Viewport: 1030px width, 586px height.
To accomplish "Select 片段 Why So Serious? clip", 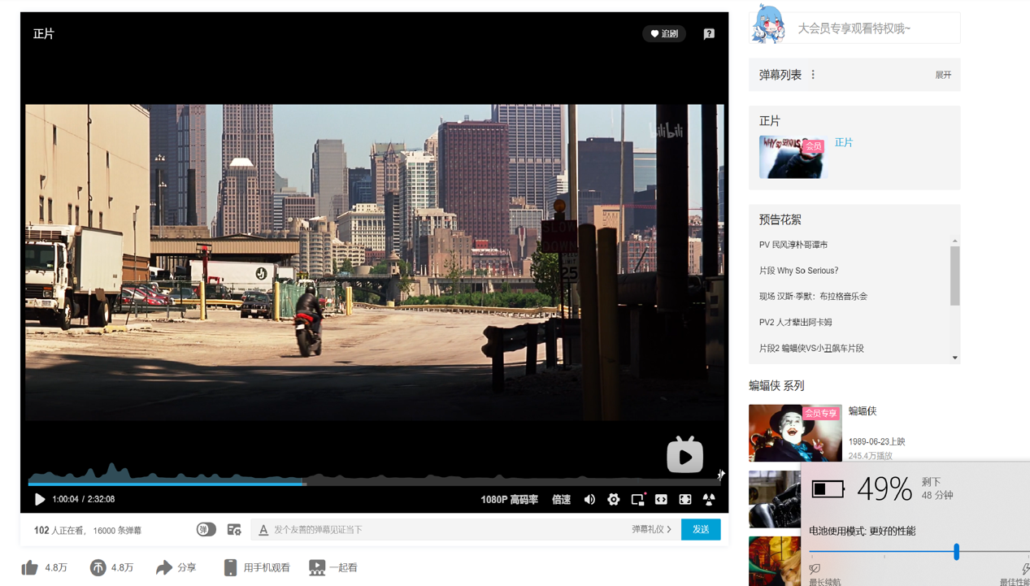I will (798, 271).
